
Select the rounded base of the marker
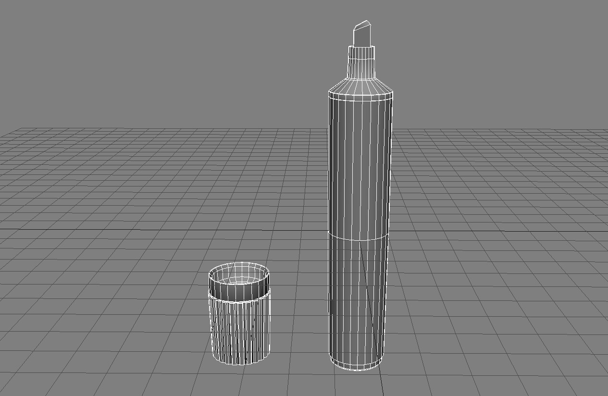click(357, 366)
